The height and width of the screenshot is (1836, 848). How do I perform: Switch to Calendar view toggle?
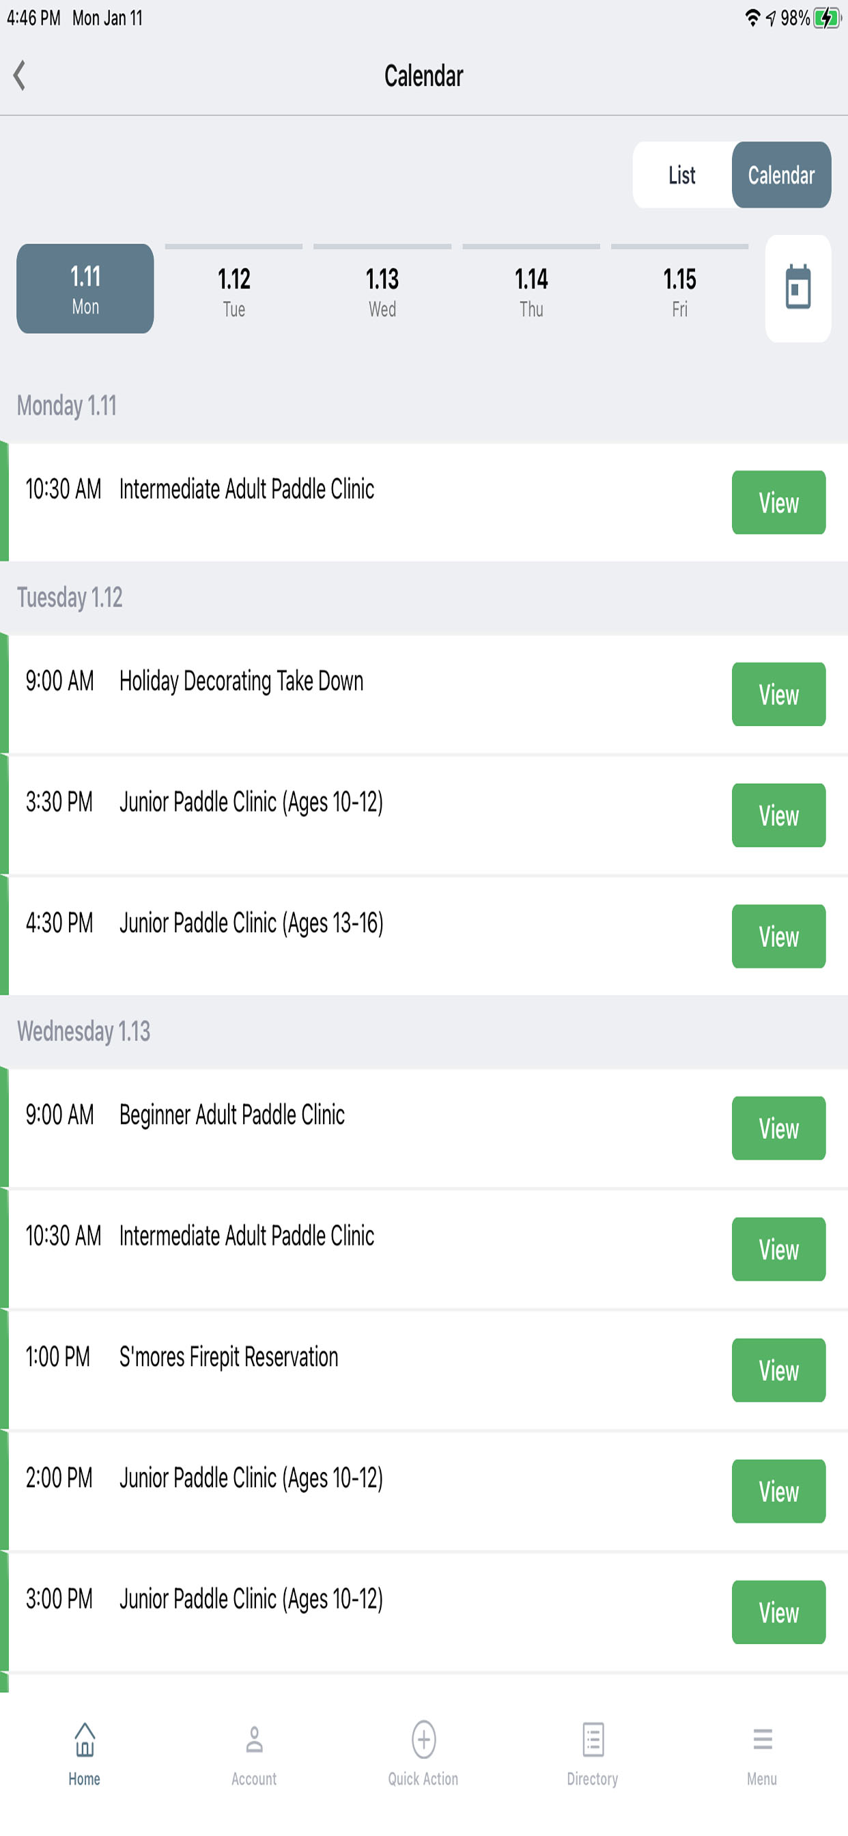pos(781,175)
